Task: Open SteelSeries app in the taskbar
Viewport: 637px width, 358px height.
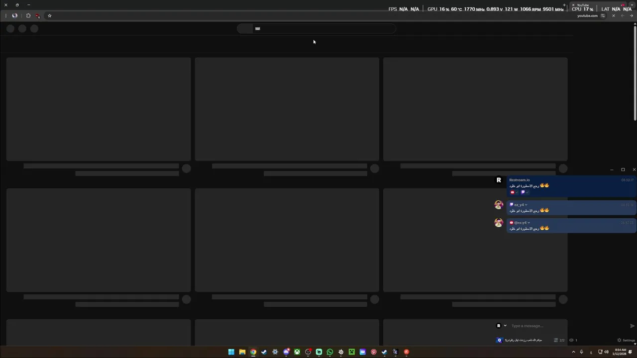Action: pyautogui.click(x=341, y=352)
